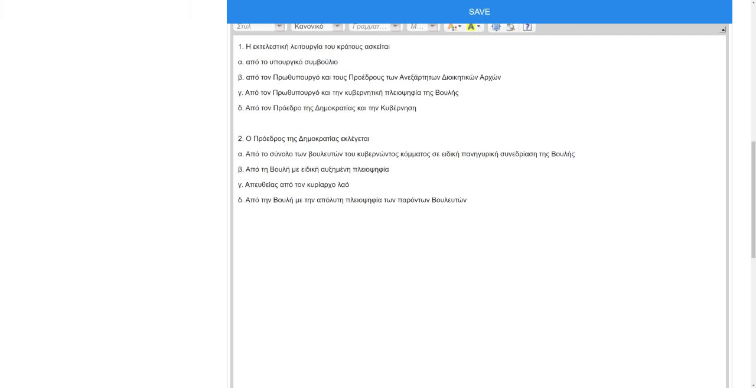Open the Κανονικό paragraph format dropdown
756x388 pixels.
[x=317, y=27]
